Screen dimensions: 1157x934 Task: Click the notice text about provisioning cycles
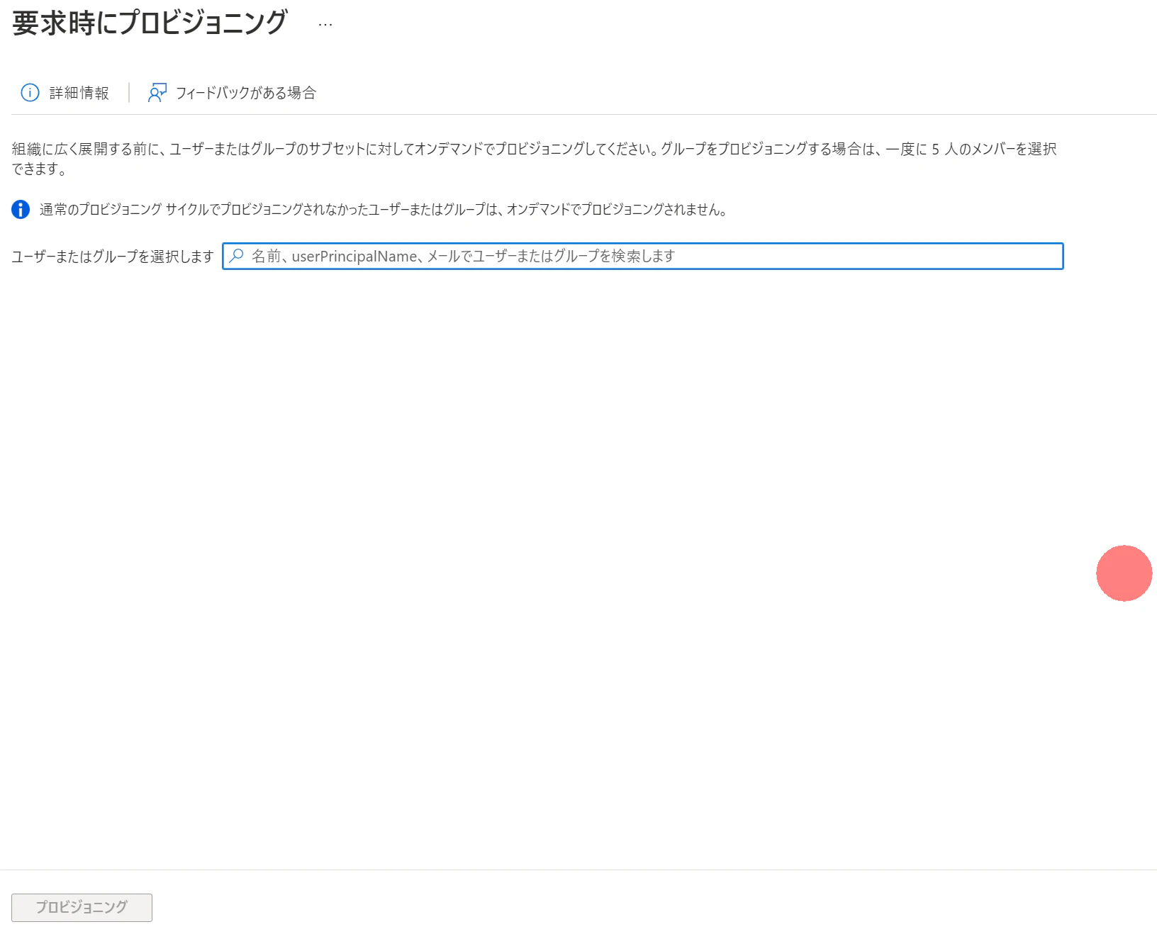coord(383,208)
